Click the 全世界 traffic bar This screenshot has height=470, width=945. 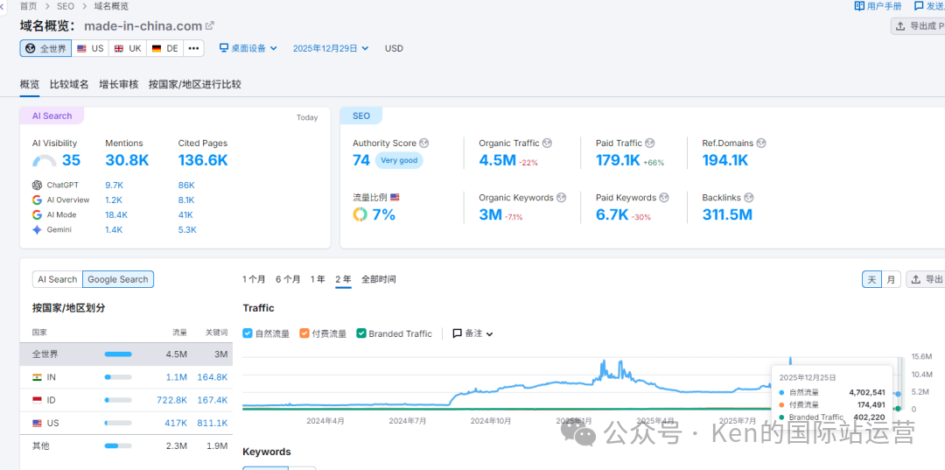118,354
